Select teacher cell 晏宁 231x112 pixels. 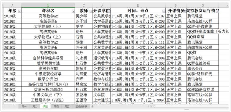(x=84, y=26)
